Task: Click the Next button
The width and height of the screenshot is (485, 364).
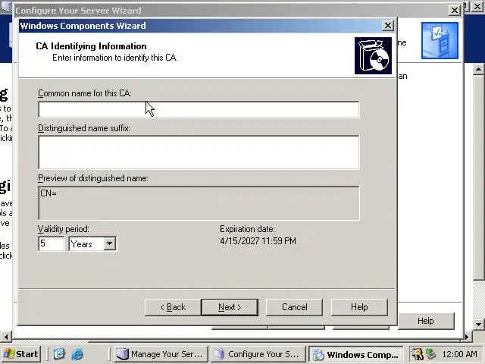Action: (230, 307)
